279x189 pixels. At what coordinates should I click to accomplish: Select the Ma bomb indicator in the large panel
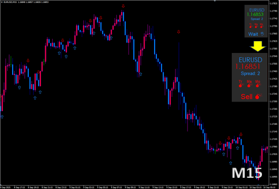click(x=249, y=84)
